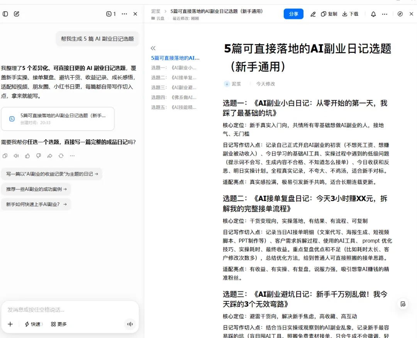Open more reply actions below message
This screenshot has height=338, width=417.
72,156
